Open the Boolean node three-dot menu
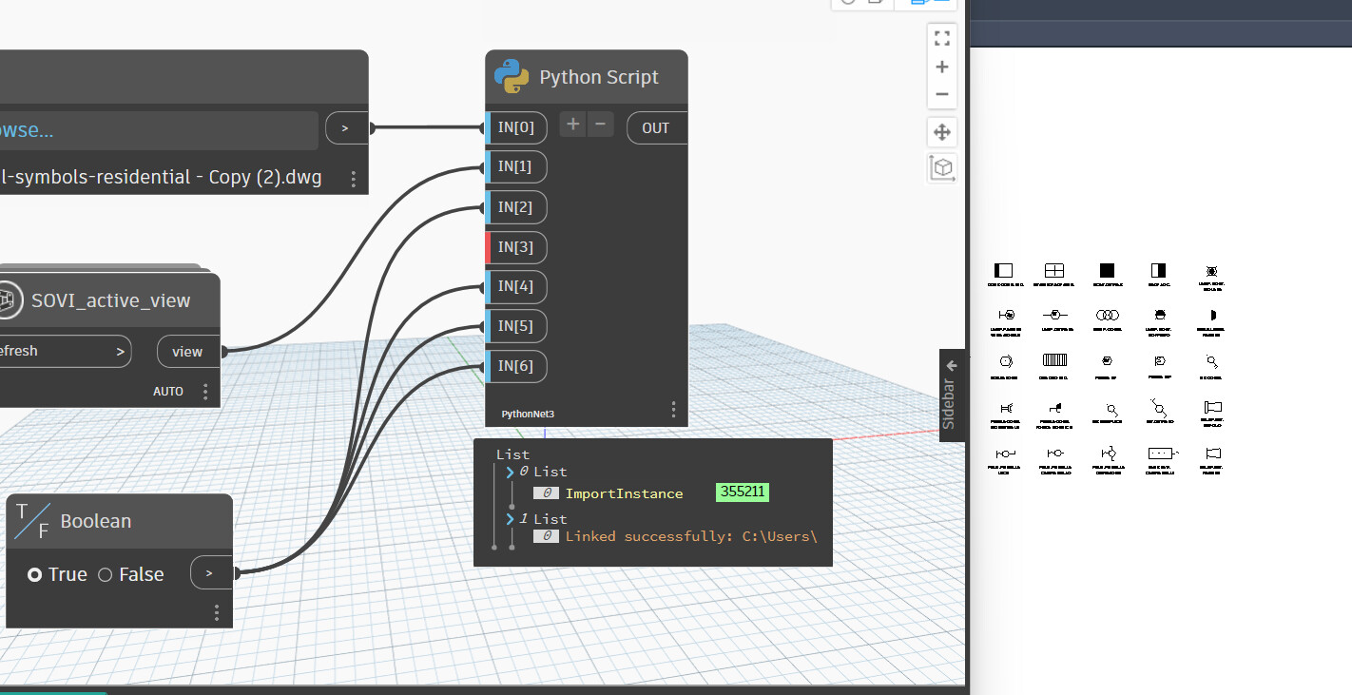The width and height of the screenshot is (1352, 695). coord(217,611)
